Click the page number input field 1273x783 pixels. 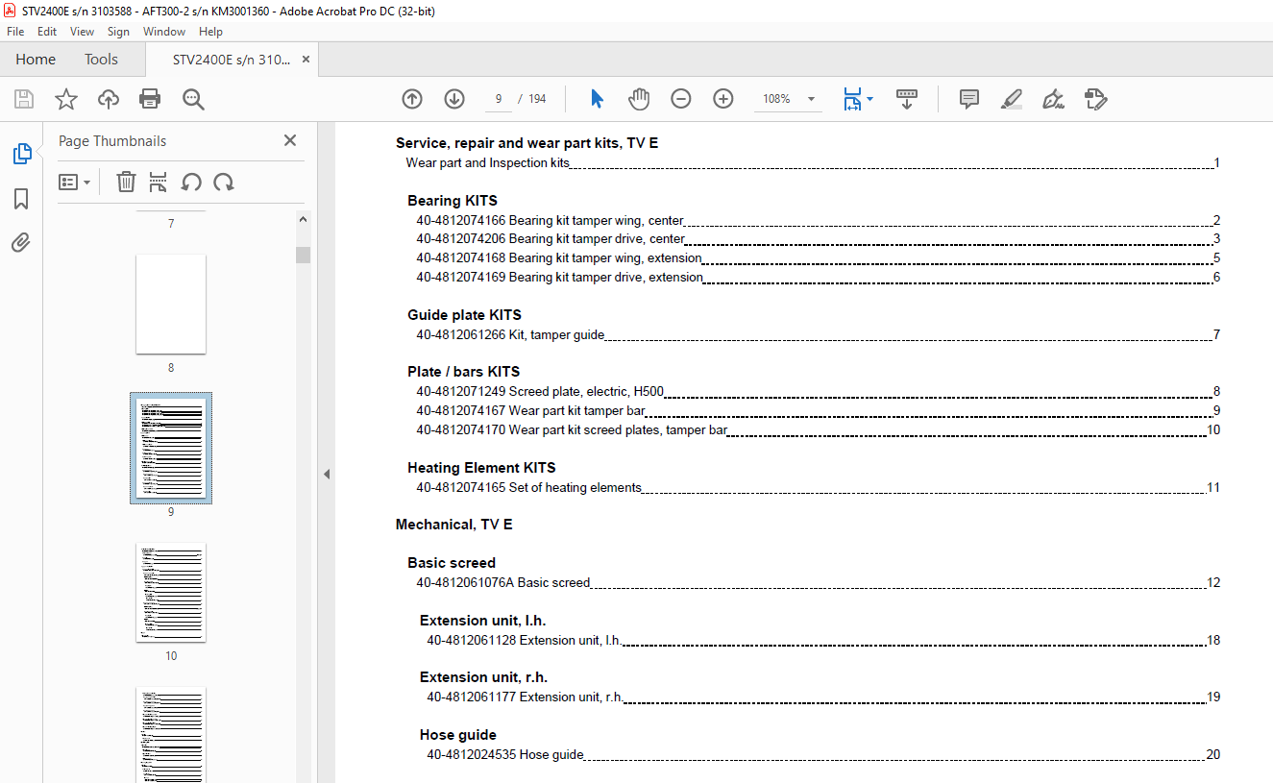[x=497, y=99]
